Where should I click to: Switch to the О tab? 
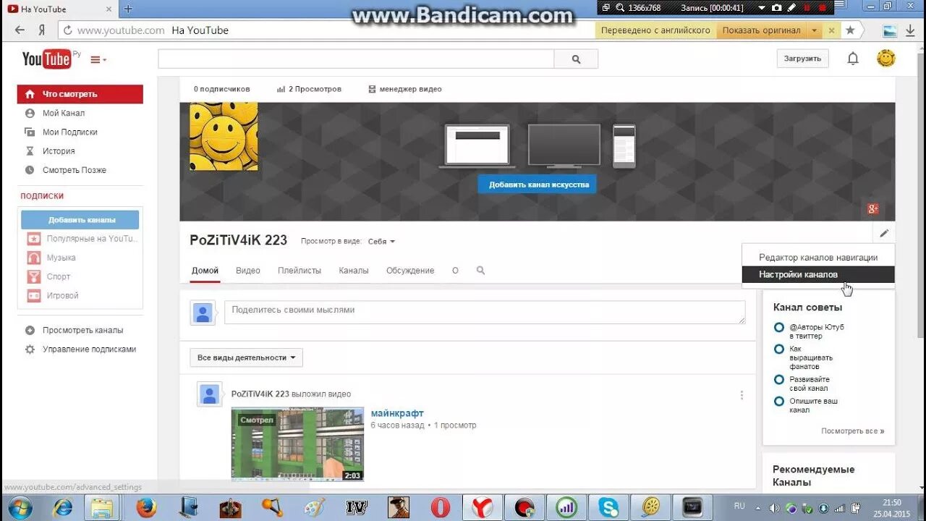click(455, 271)
